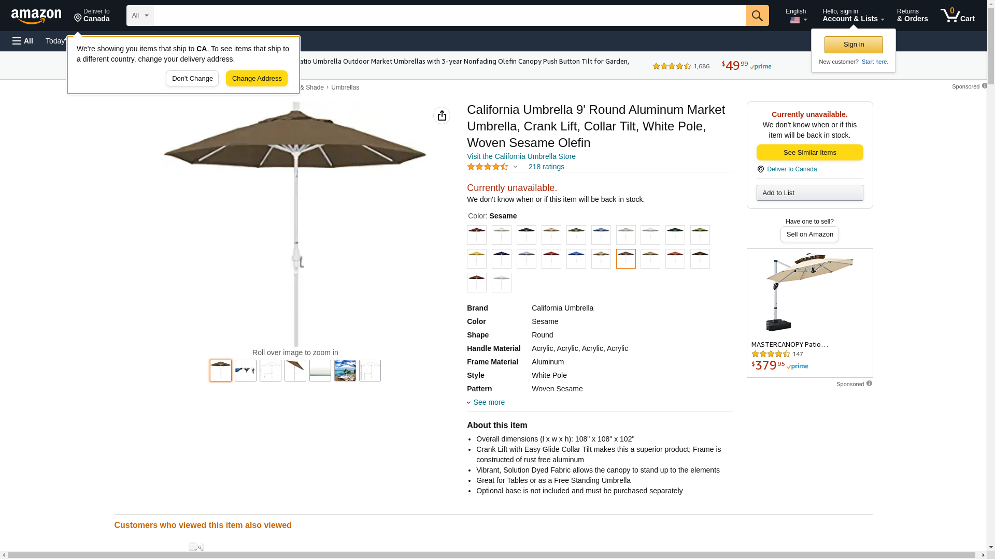995x559 pixels.
Task: Click the yellow Sign in button
Action: click(854, 45)
